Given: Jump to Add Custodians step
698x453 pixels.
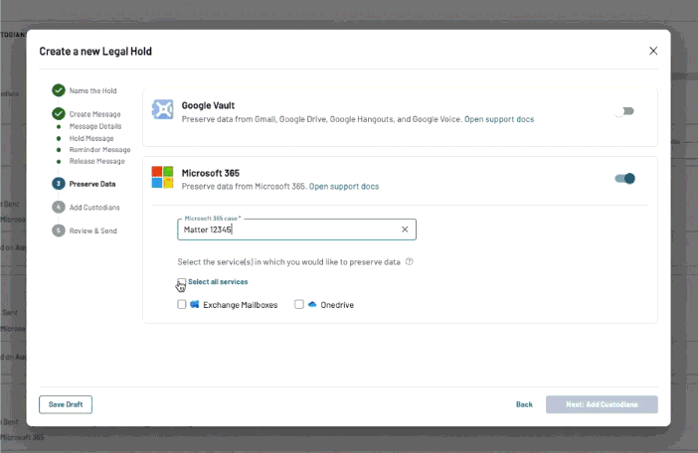Looking at the screenshot, I should tap(94, 208).
